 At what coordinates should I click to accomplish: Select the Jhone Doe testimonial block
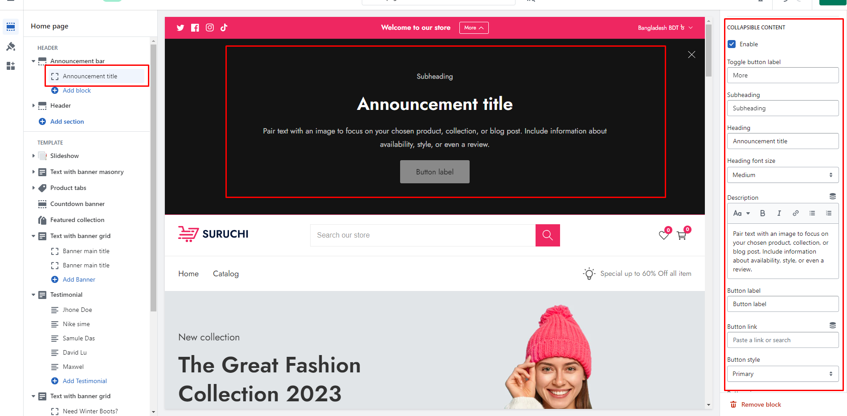[x=78, y=310]
